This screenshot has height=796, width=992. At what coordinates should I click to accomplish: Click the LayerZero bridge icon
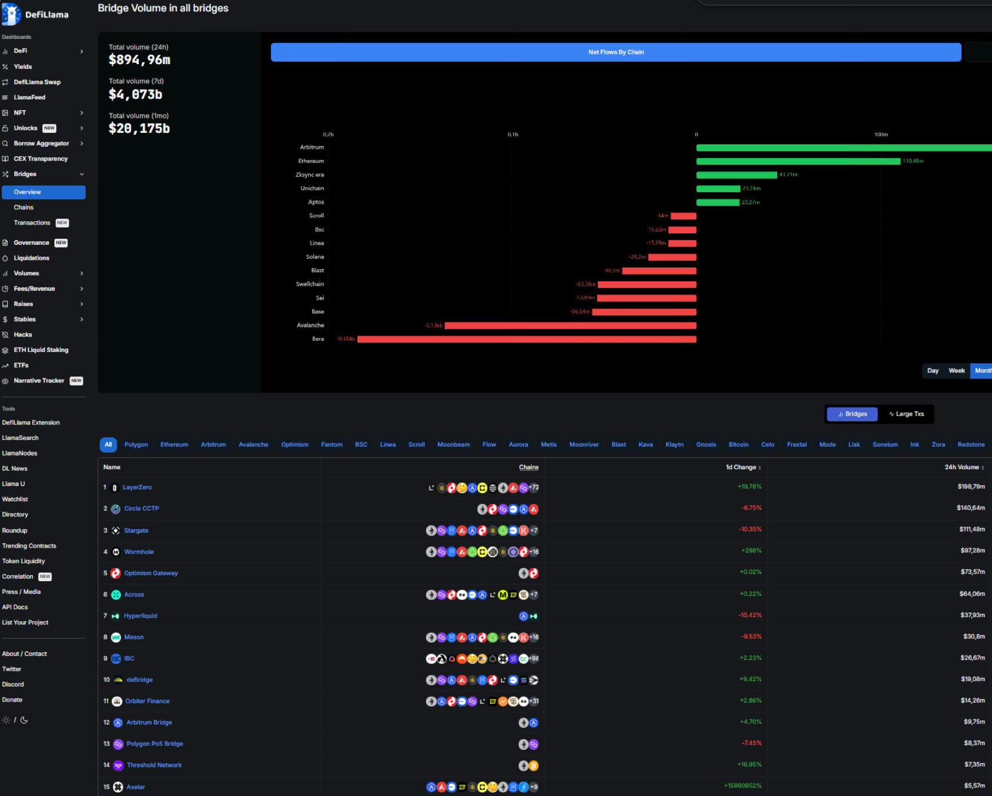[115, 488]
